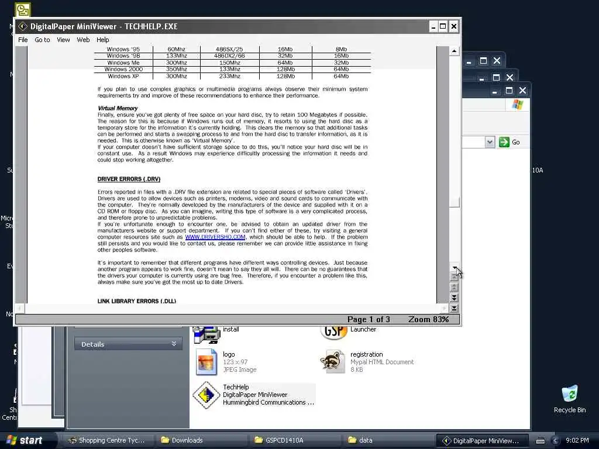Go to next page double-arrow icon

[x=454, y=298]
